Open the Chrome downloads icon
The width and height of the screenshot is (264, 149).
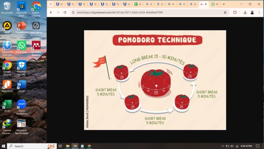pyautogui.click(x=245, y=12)
